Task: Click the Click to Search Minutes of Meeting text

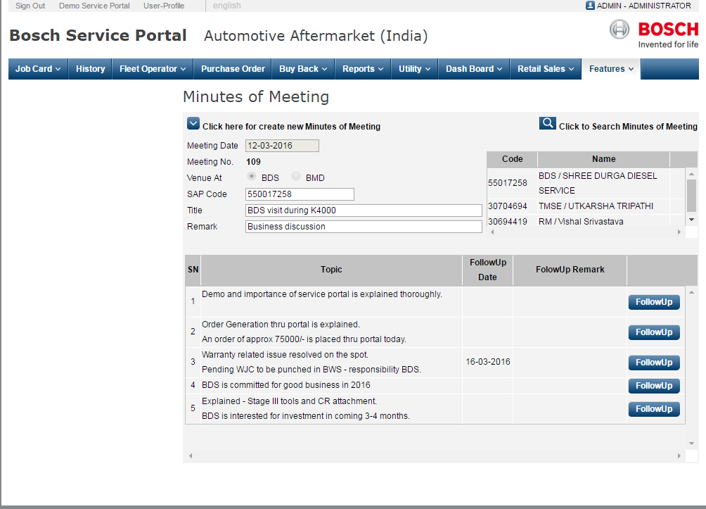Action: pyautogui.click(x=628, y=127)
